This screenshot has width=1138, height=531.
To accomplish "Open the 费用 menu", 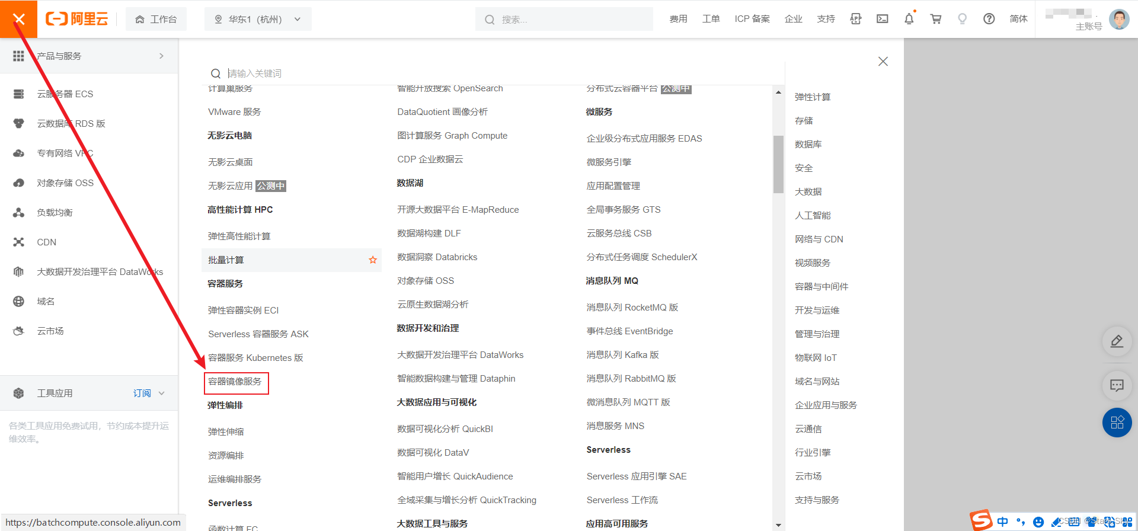I will point(678,19).
